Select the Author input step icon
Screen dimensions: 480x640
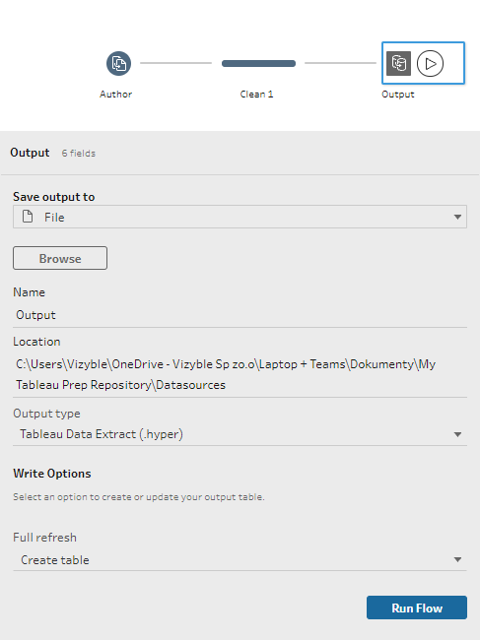coord(118,64)
